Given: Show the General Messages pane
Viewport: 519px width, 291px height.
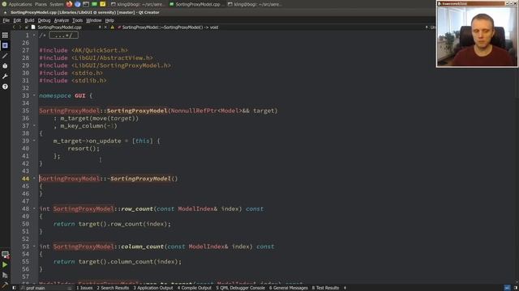Looking at the screenshot, I should (x=289, y=288).
